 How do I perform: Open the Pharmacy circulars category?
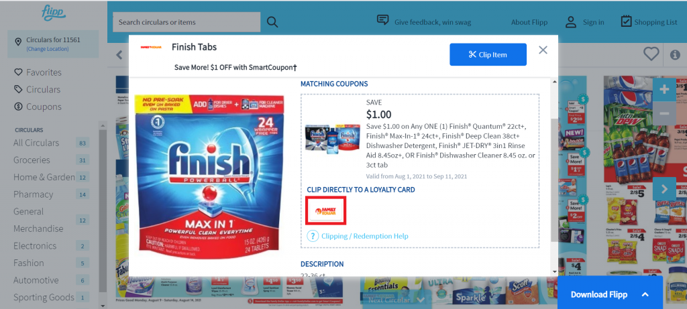33,194
